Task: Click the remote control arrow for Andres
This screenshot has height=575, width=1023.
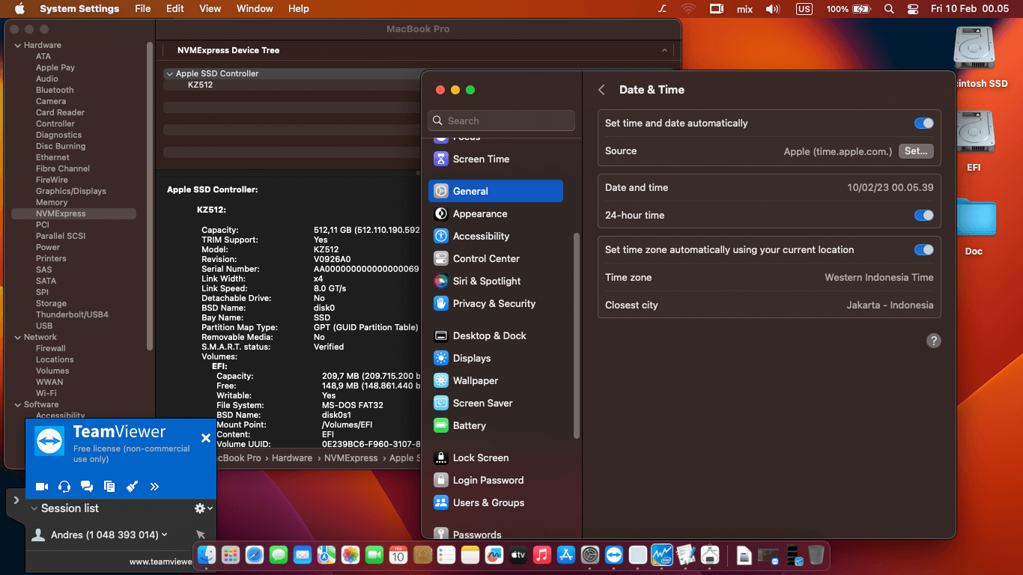Action: [x=201, y=535]
